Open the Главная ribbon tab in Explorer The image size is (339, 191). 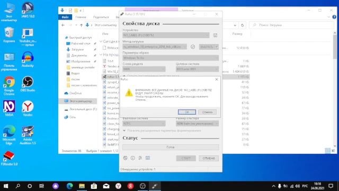tap(81, 17)
